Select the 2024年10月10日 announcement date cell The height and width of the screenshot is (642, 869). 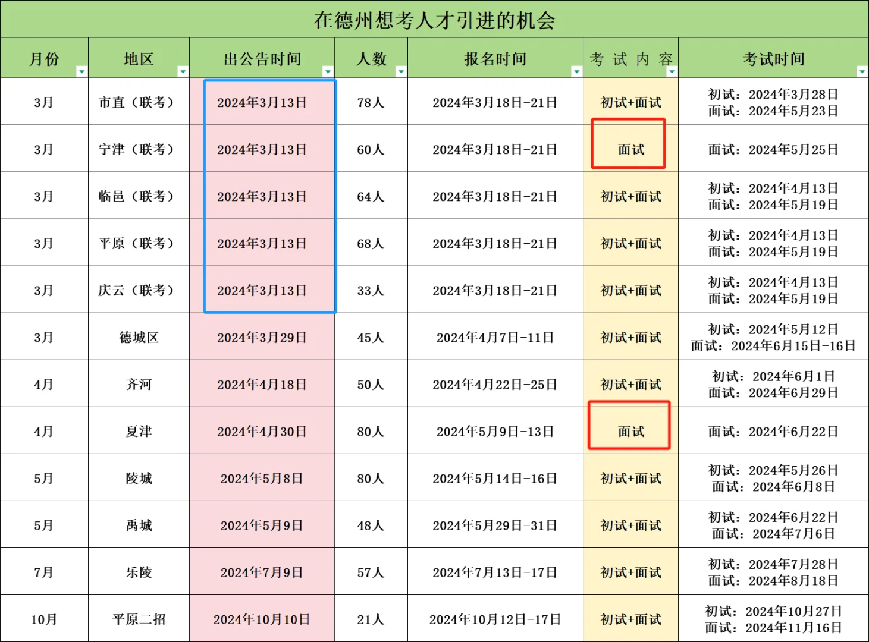pos(262,618)
